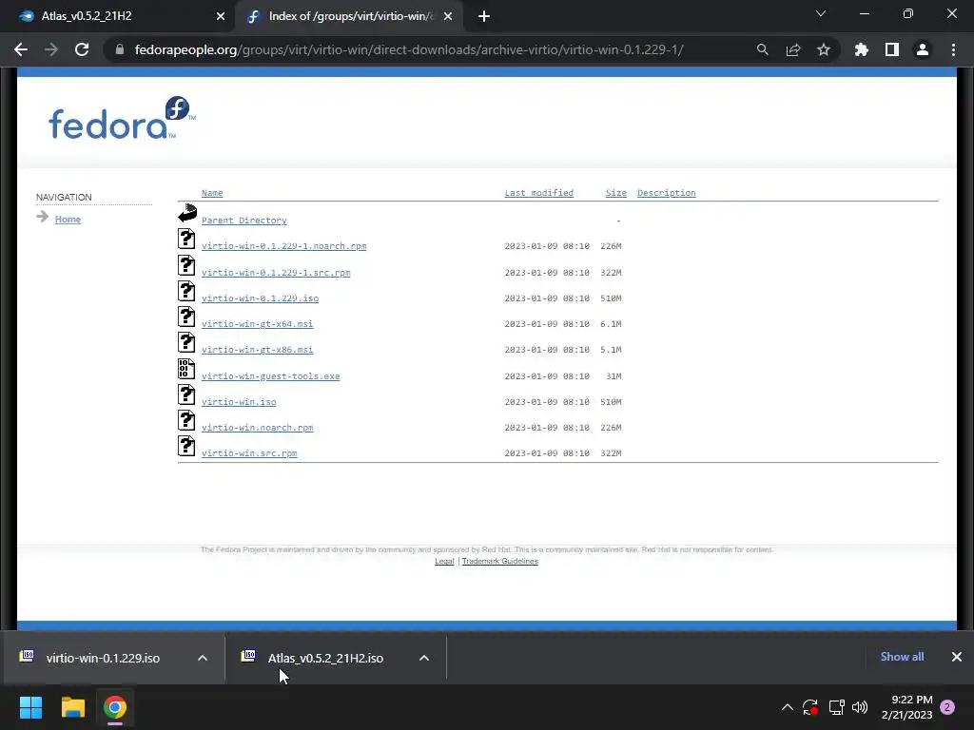The image size is (974, 730).
Task: Expand options for virtio-win-0.1.229.iso download
Action: click(203, 658)
